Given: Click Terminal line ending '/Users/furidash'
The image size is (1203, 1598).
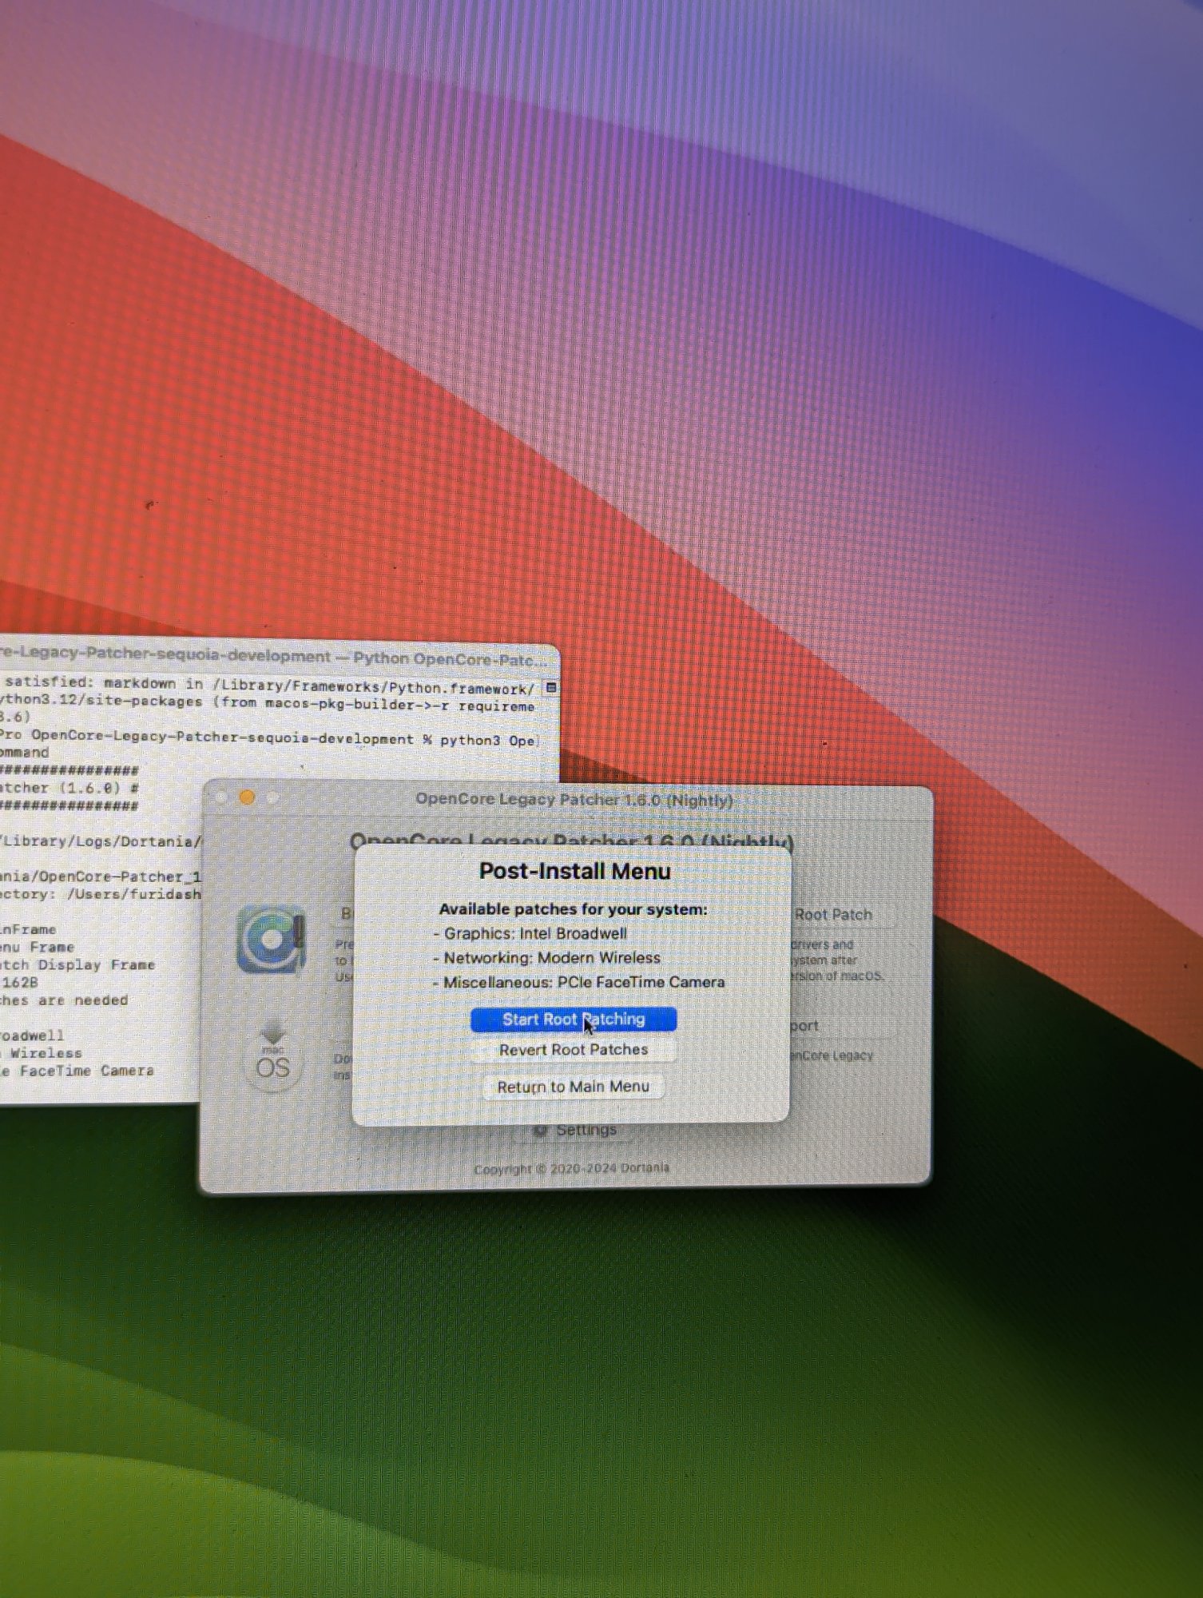Looking at the screenshot, I should coord(100,894).
